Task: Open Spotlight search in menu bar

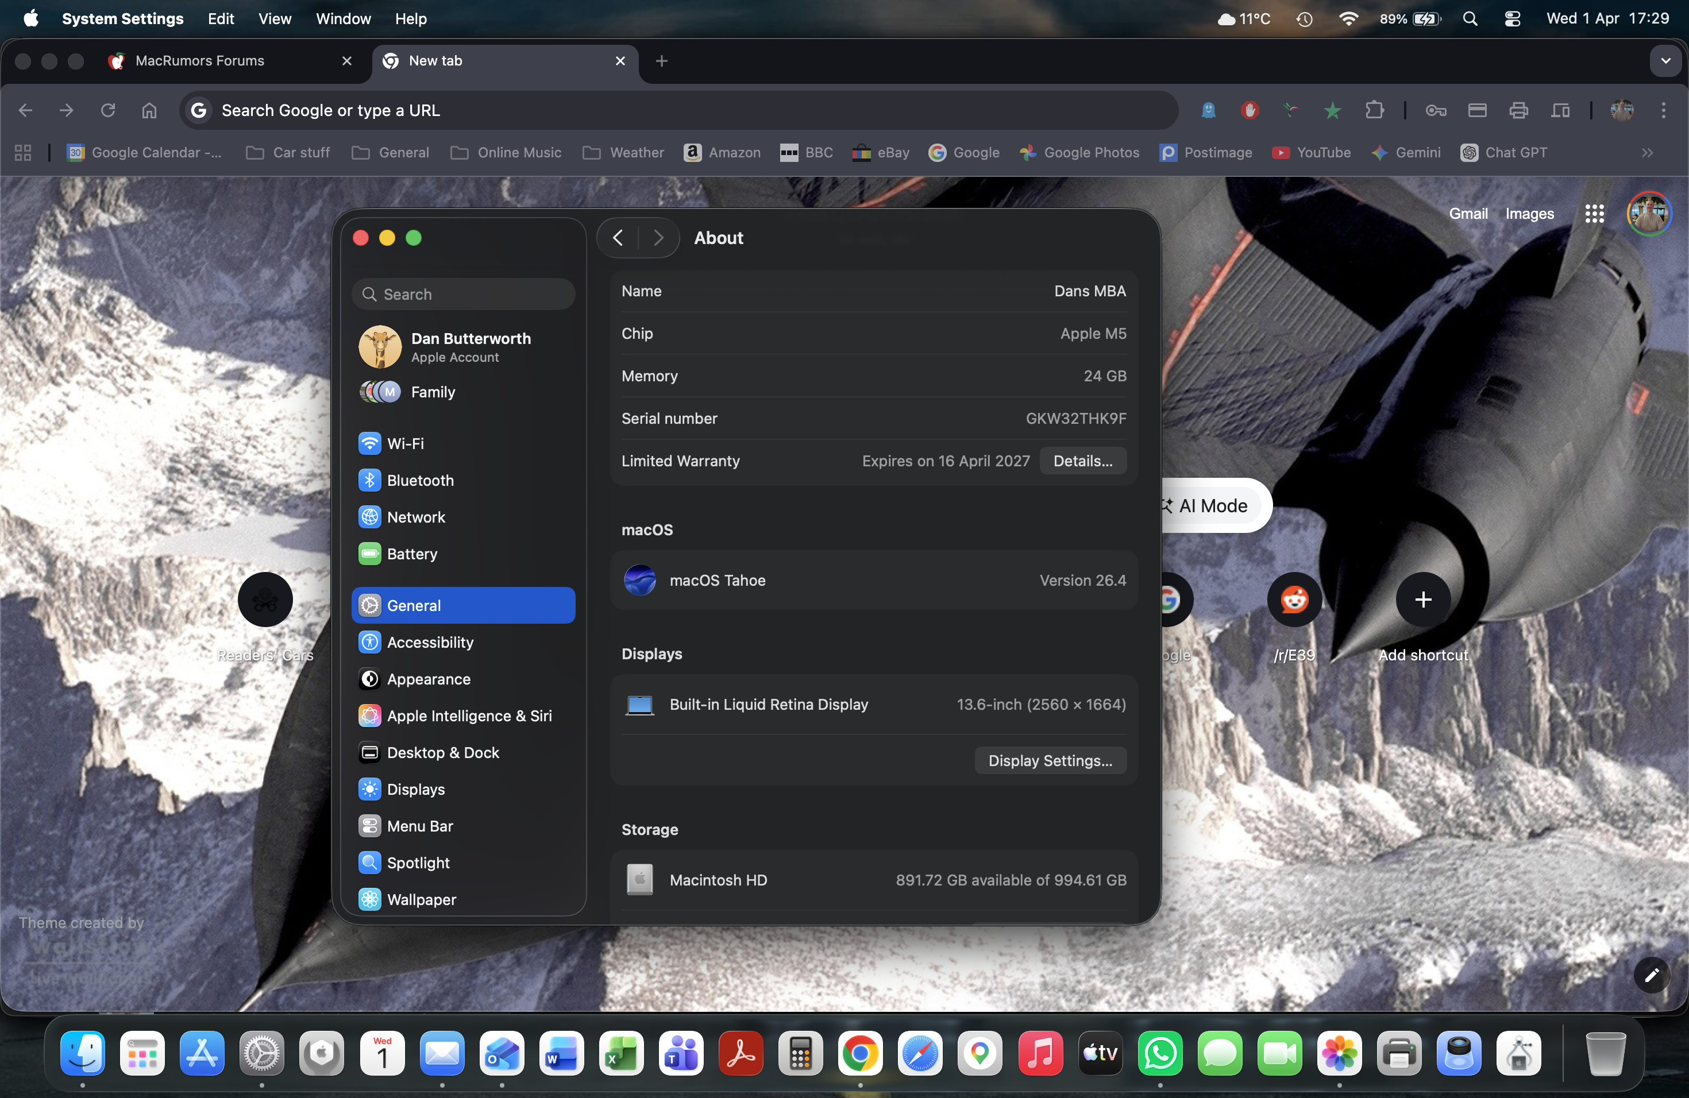Action: coord(1470,19)
